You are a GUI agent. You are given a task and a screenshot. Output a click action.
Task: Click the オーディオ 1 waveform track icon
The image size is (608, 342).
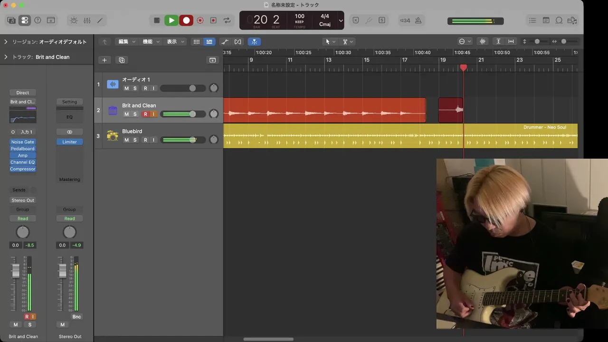(113, 85)
